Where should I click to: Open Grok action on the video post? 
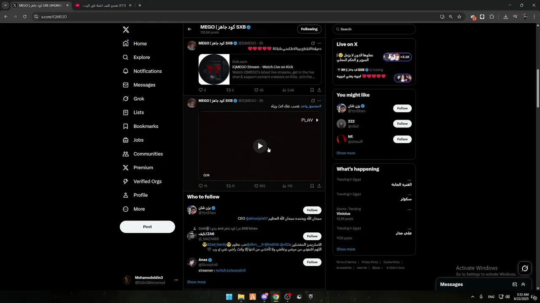coord(313,101)
